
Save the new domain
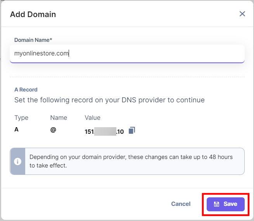point(225,204)
